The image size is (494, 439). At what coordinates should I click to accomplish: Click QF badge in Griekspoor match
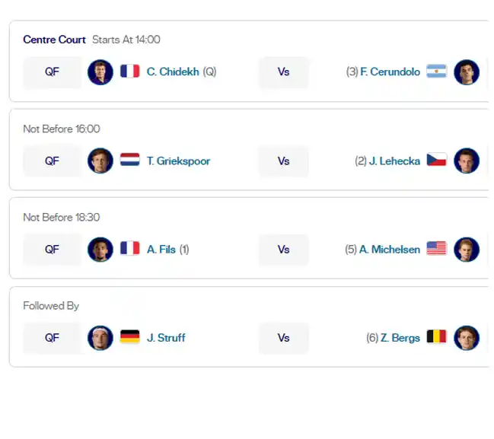[x=52, y=161]
